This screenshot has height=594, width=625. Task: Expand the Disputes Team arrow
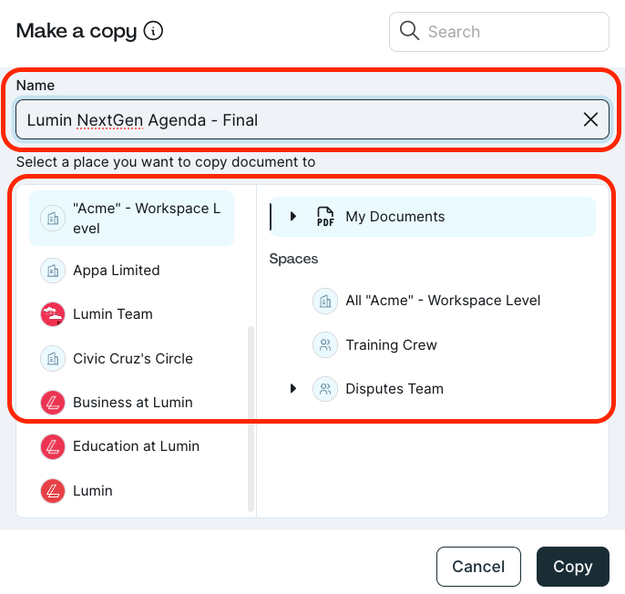tap(293, 389)
